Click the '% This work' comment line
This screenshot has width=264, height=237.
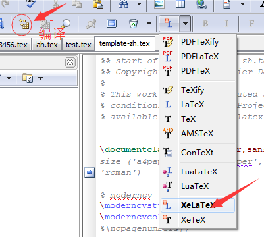pos(130,94)
